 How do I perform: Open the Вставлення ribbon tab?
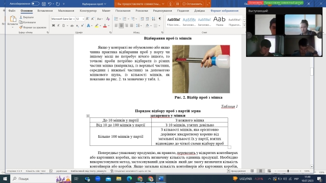pos(45,11)
